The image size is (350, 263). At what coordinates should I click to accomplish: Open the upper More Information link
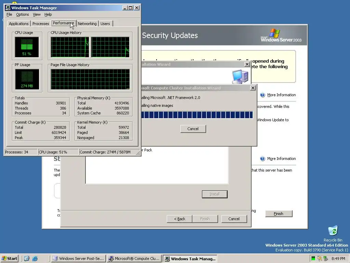(x=282, y=95)
